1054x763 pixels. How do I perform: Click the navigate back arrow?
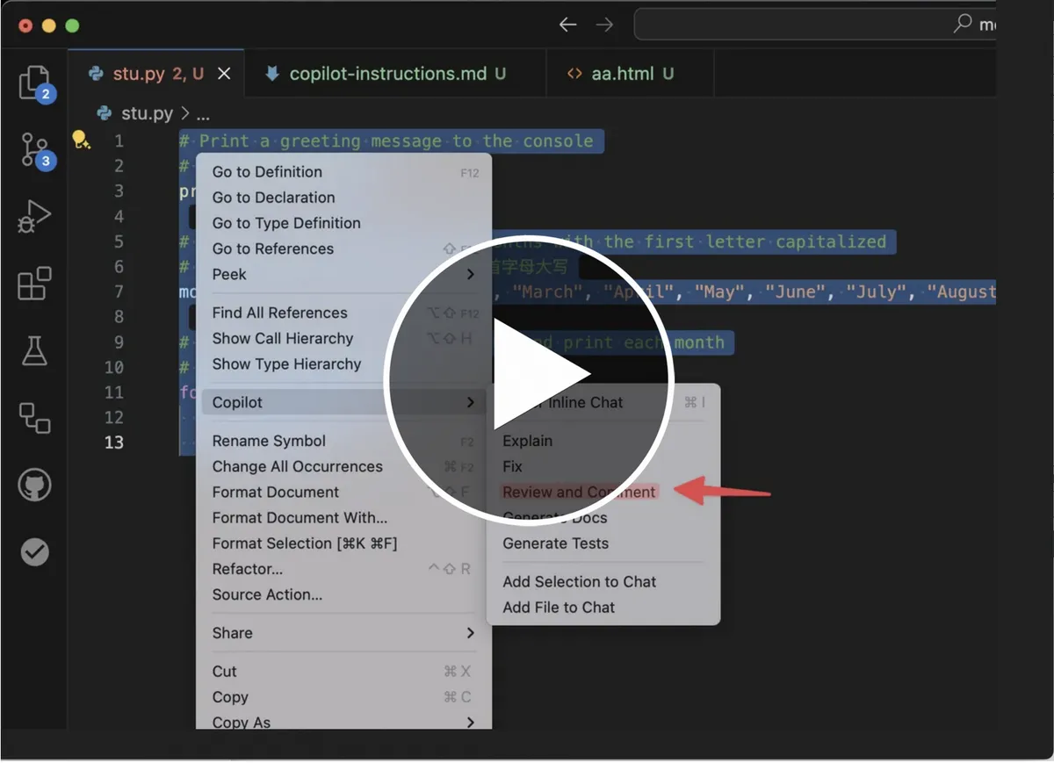(x=567, y=25)
